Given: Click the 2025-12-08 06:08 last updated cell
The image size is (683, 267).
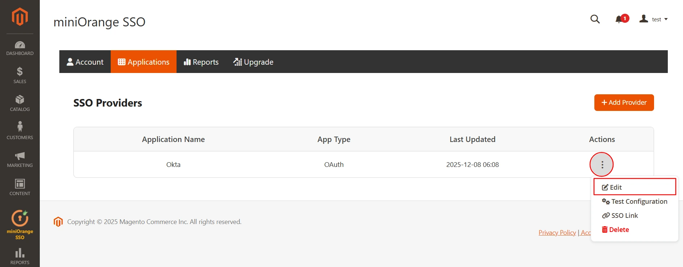Looking at the screenshot, I should 472,165.
